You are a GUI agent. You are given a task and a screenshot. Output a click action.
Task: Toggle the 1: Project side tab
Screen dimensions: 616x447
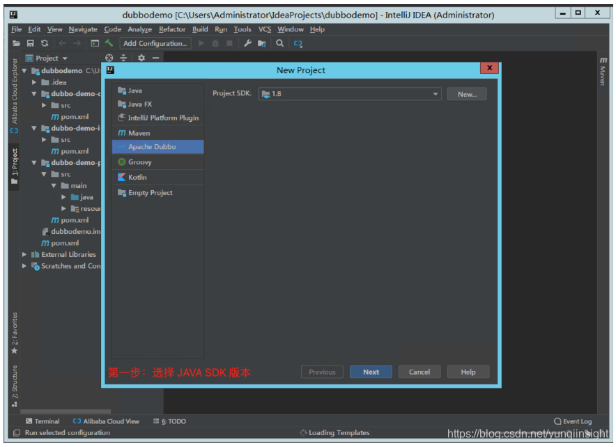[15, 166]
